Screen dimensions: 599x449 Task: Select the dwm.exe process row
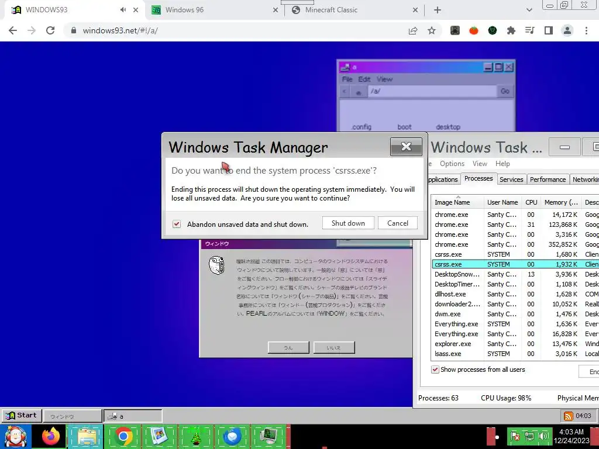pyautogui.click(x=515, y=314)
